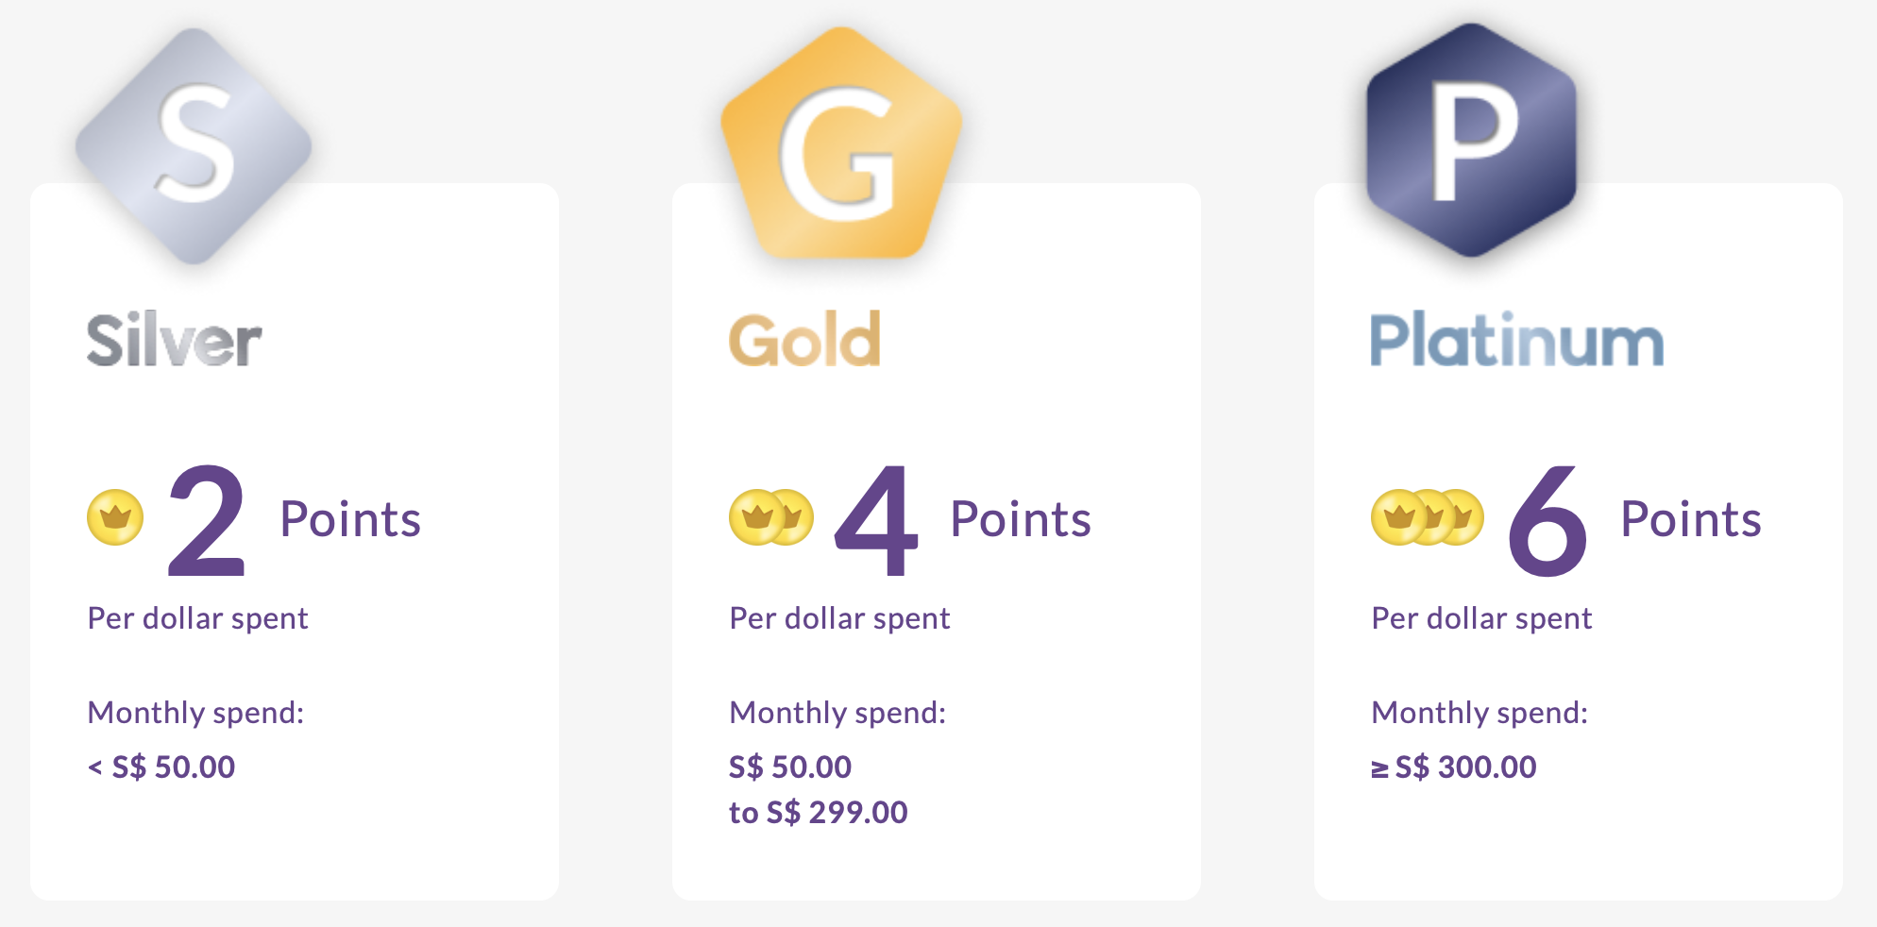Click "Per dollar spent" under Platinum
This screenshot has width=1877, height=927.
click(x=1481, y=618)
